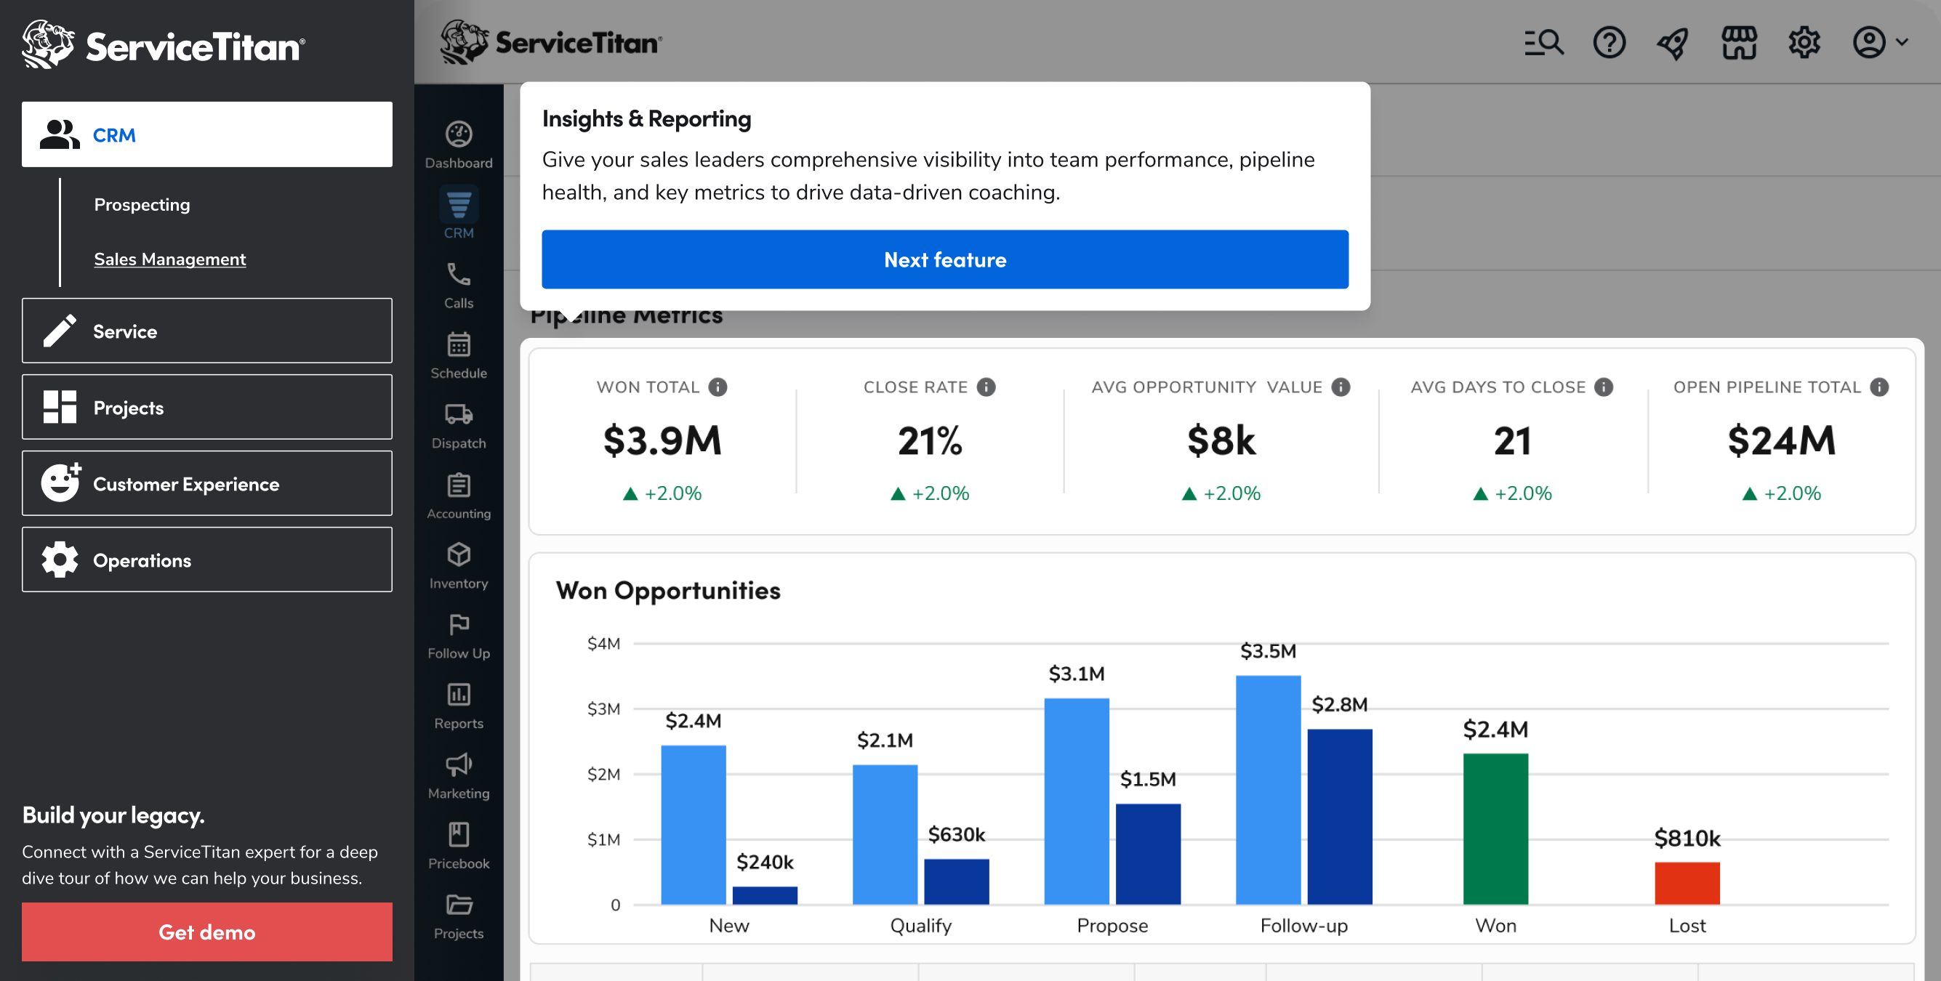
Task: Open the Sales Management link
Action: [x=169, y=259]
